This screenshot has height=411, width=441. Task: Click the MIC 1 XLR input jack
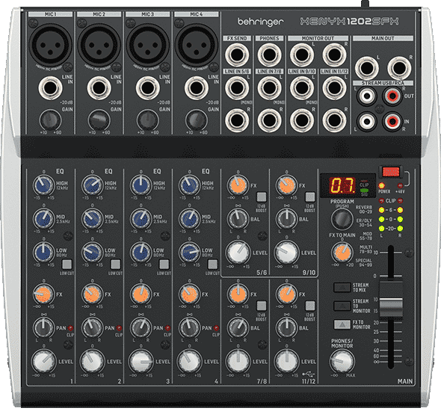pyautogui.click(x=50, y=45)
